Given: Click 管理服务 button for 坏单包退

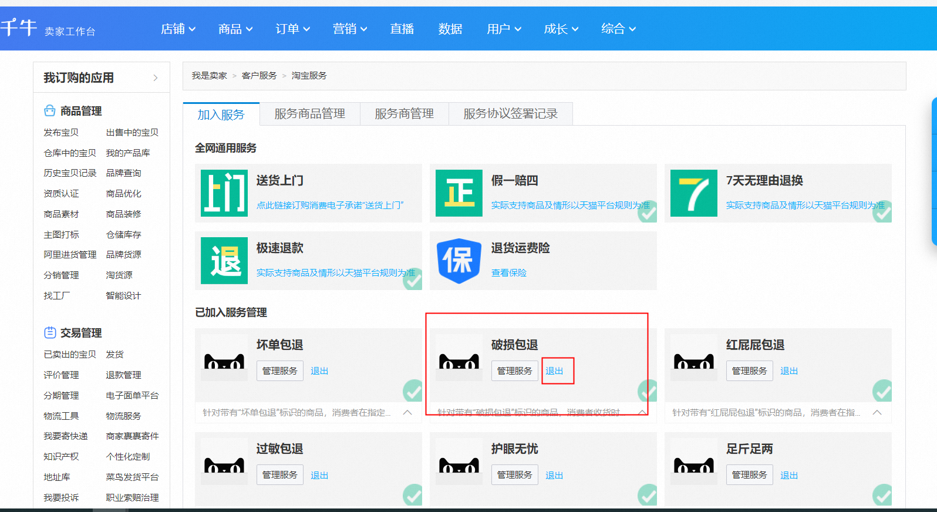Looking at the screenshot, I should click(280, 371).
